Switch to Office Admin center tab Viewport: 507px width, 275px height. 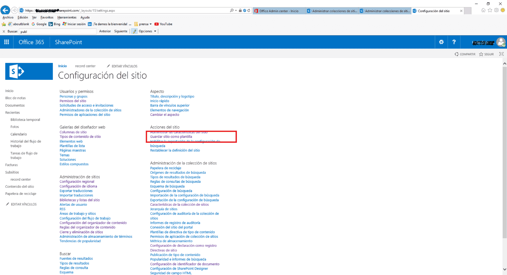[x=279, y=11]
